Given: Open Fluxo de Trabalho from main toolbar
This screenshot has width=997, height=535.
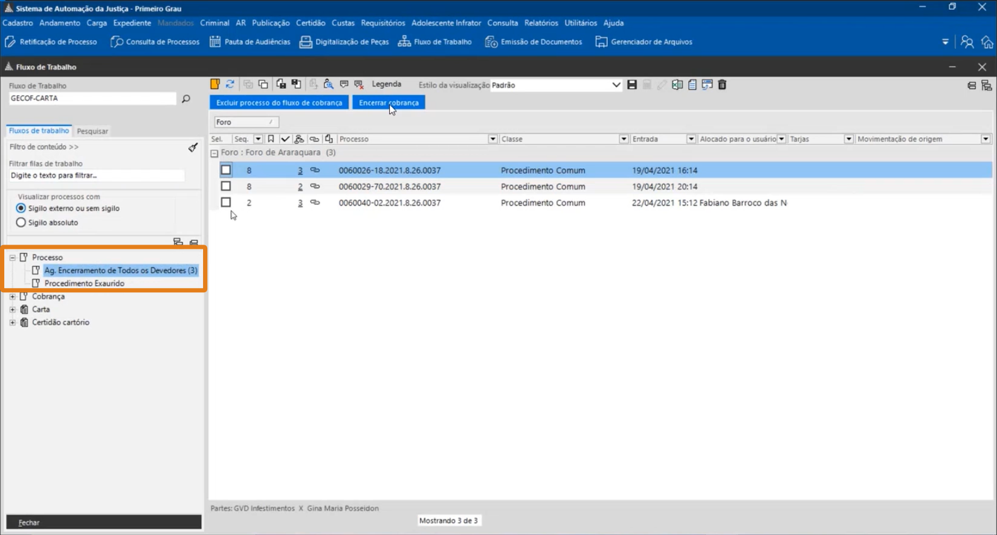Looking at the screenshot, I should [x=435, y=42].
